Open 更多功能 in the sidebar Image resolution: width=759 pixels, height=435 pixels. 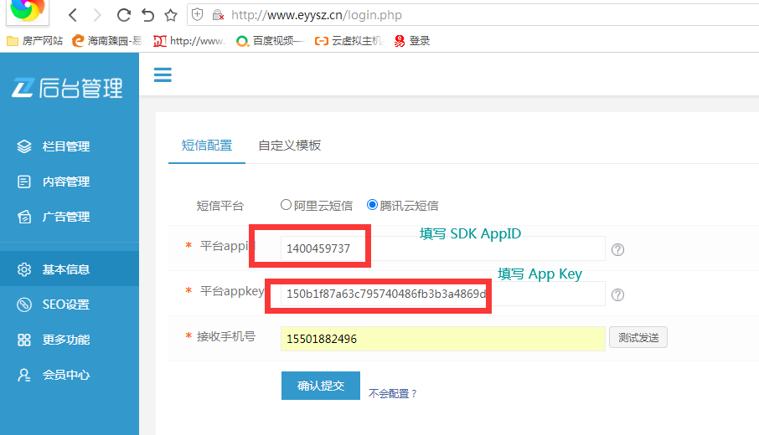point(70,340)
